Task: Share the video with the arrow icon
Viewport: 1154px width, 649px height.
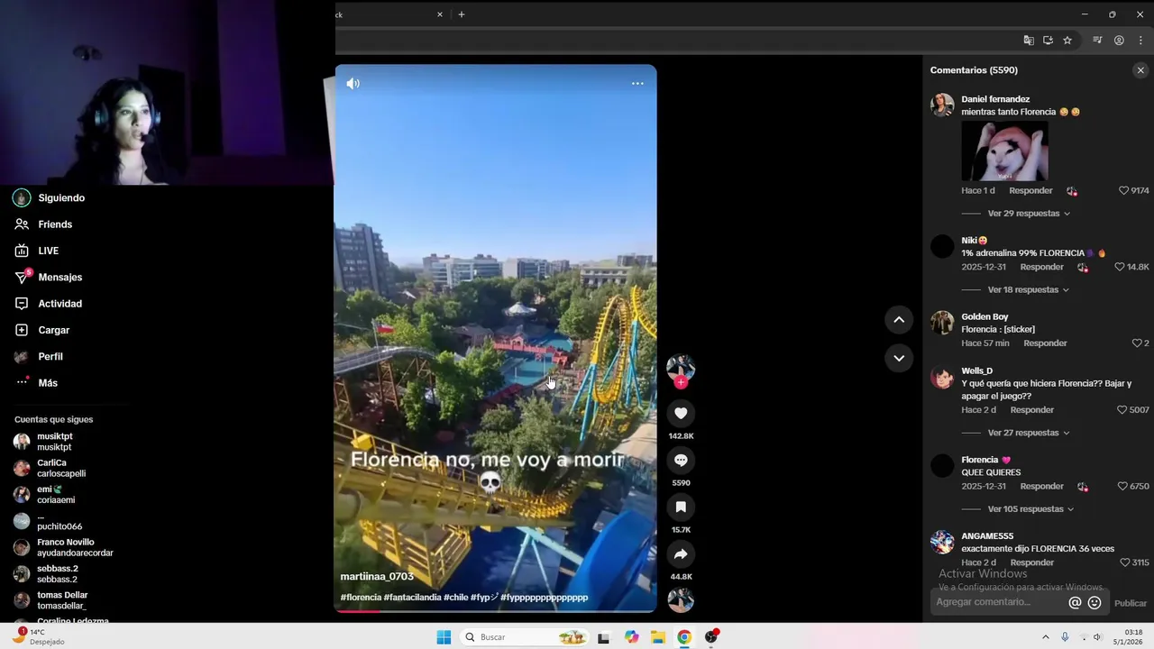Action: coord(681,553)
